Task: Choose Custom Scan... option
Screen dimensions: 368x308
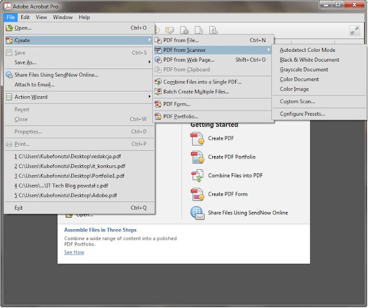Action: 320,101
